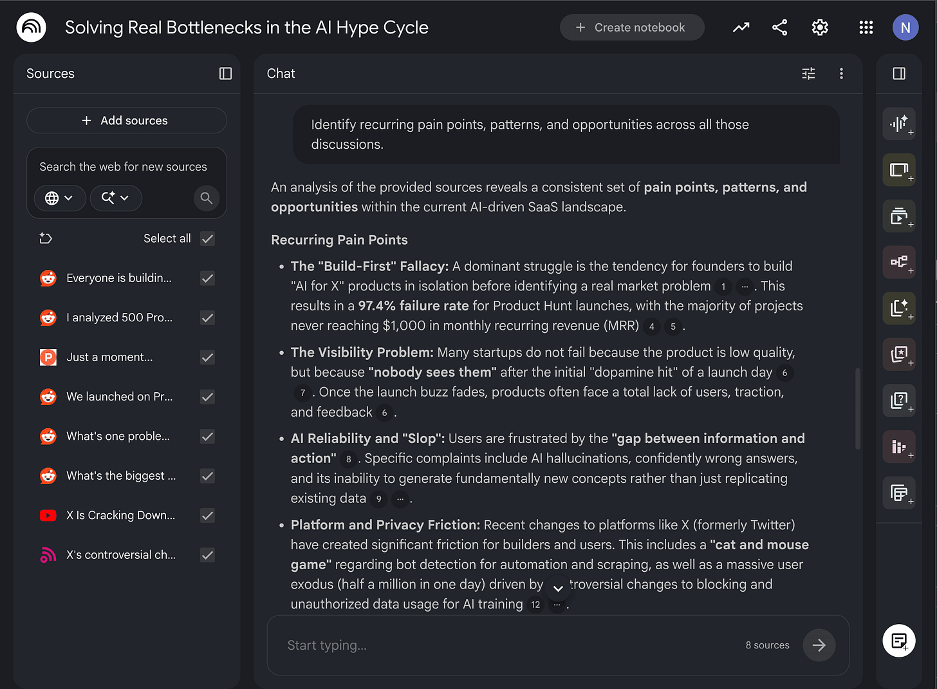
Task: Open the 'Everyone is buildin...' source
Action: [119, 278]
